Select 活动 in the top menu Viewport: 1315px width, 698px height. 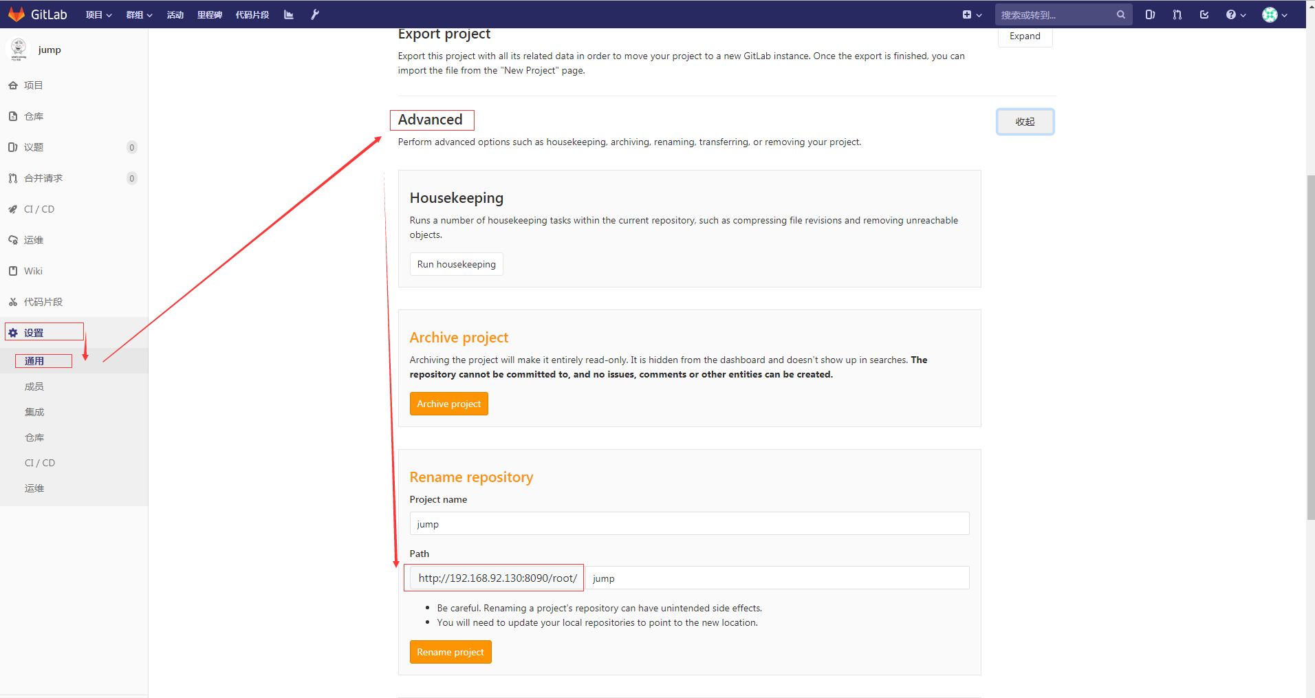[175, 14]
